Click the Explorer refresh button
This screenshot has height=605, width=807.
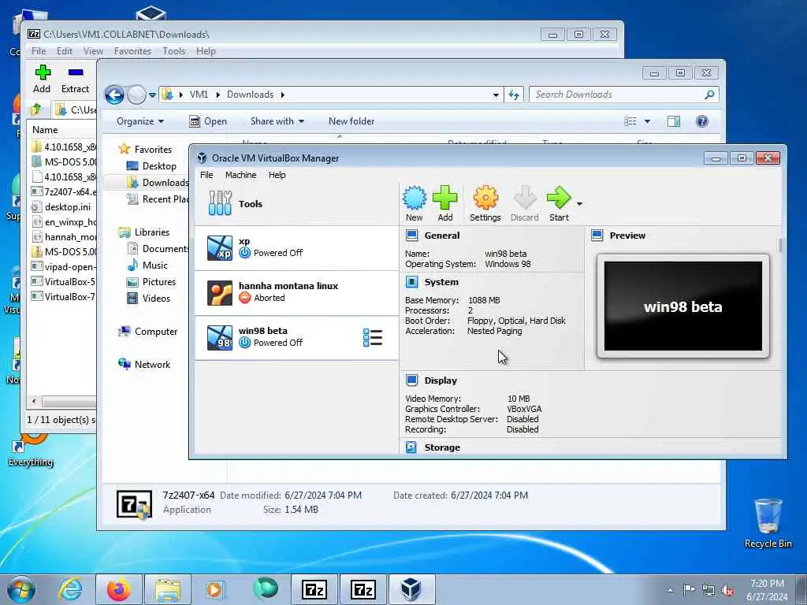514,95
